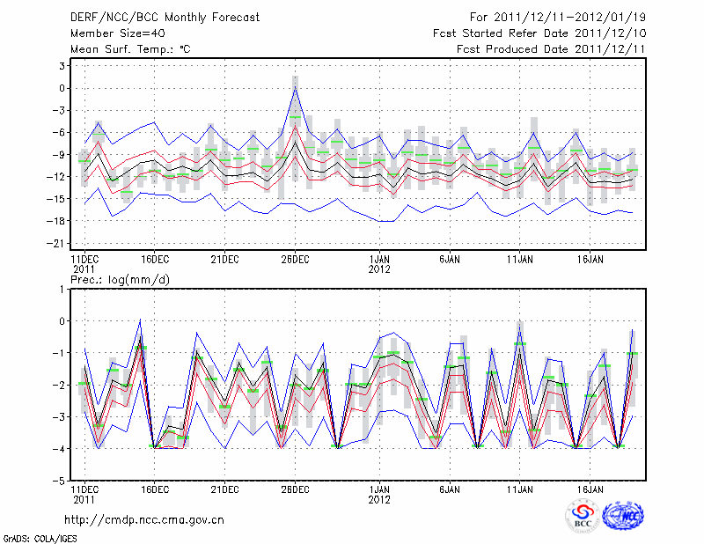Open the cmdp.ncc.cma.gov.cn URL link

(144, 519)
